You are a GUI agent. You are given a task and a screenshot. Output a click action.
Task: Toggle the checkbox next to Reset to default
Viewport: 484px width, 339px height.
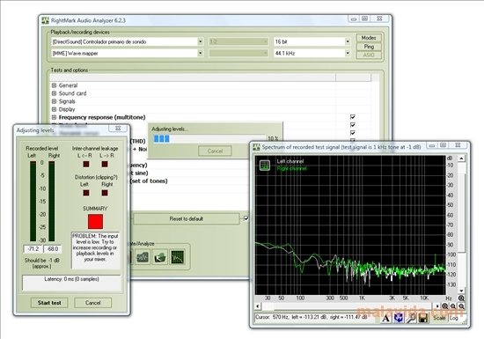tap(246, 218)
